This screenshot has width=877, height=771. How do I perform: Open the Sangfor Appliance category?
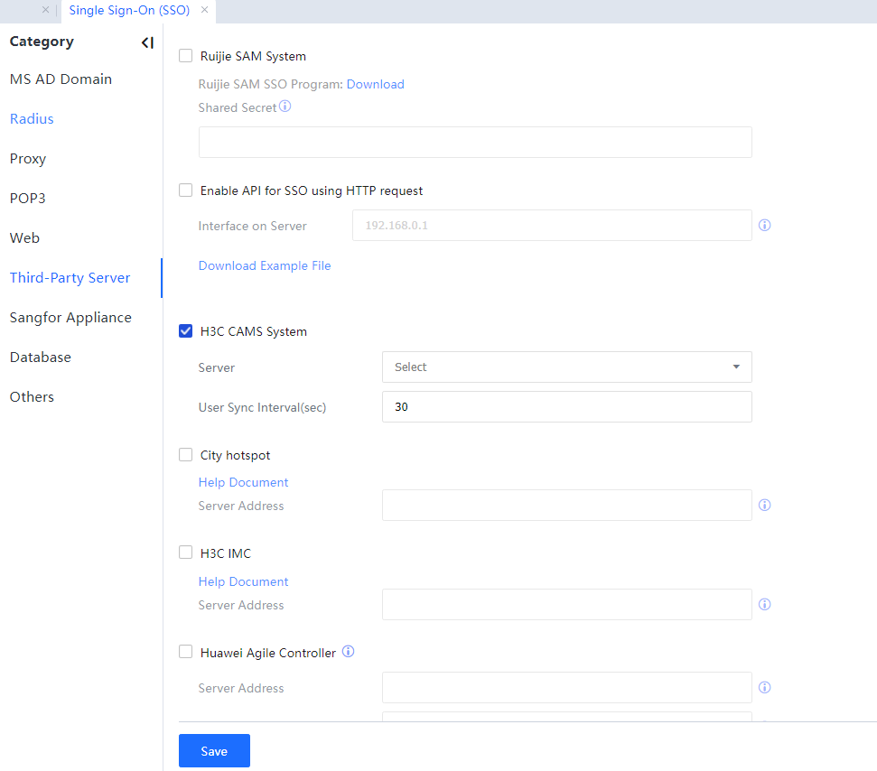click(x=70, y=318)
